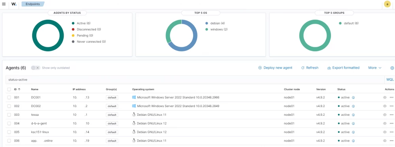Click Deploy new agent

coord(275,68)
